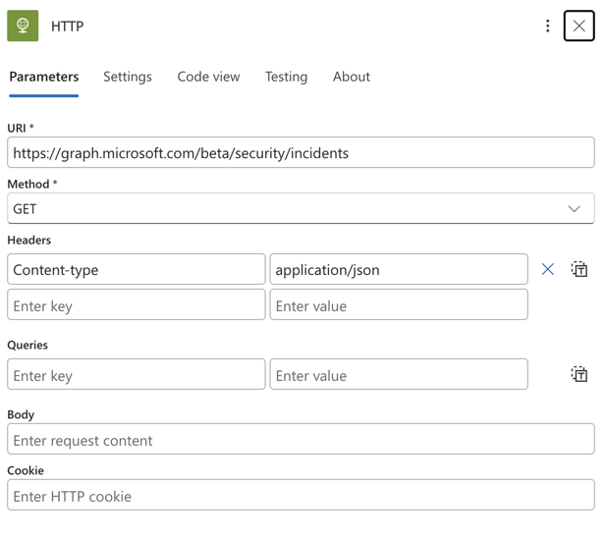Screen dimensions: 605x541
Task: Click the HTTP title text
Action: click(x=68, y=27)
